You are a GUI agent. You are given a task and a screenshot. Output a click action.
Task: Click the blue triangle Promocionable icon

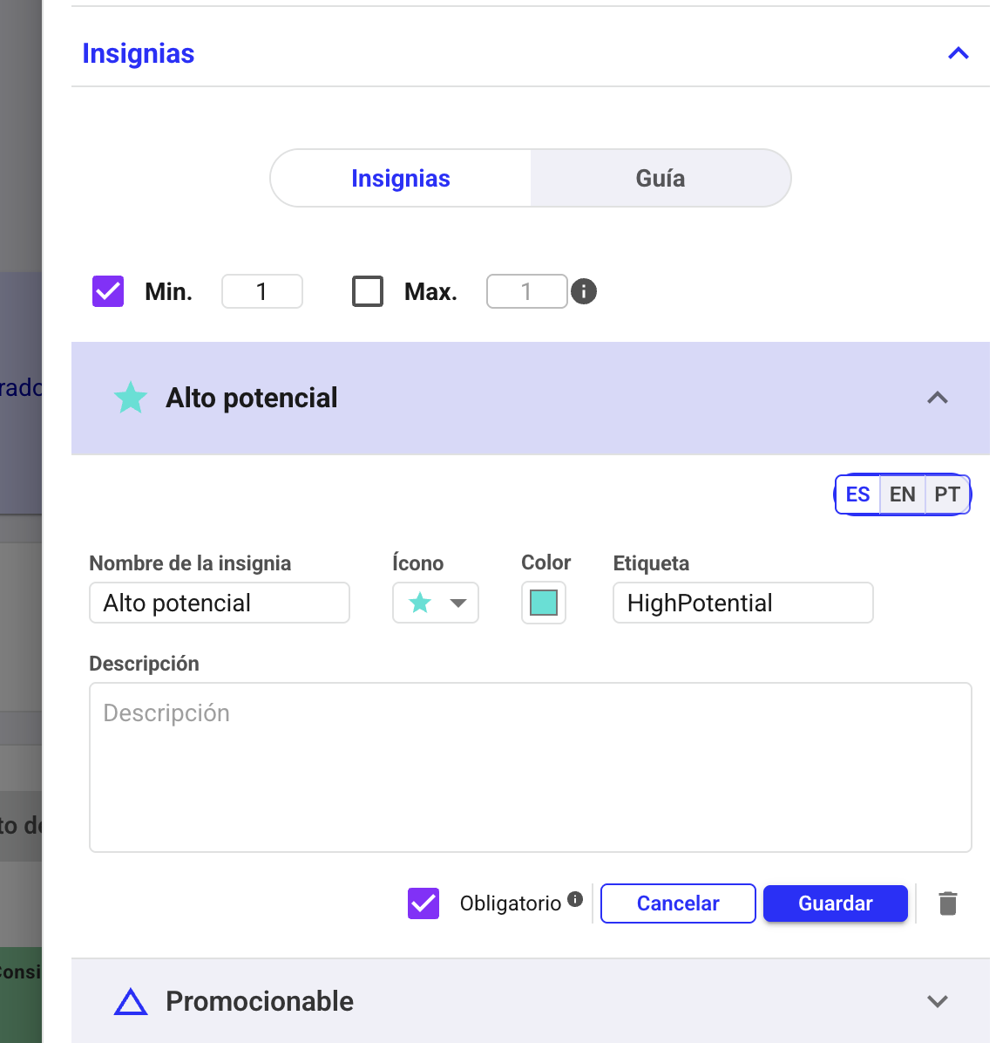tap(131, 1002)
